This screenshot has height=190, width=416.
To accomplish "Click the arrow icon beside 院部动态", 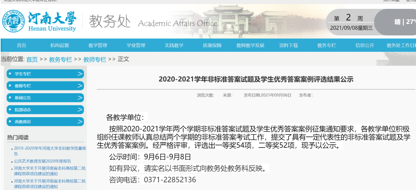I will click(x=80, y=110).
